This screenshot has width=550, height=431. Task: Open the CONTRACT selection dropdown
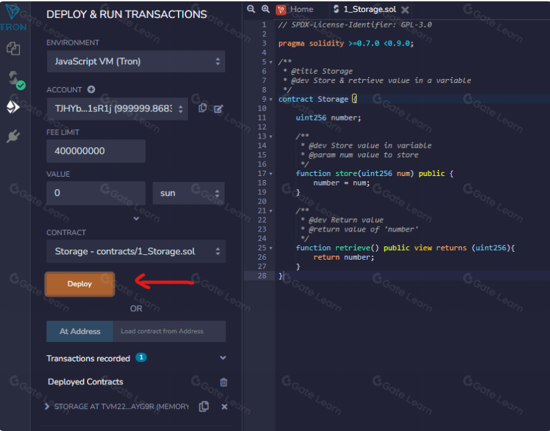point(136,252)
